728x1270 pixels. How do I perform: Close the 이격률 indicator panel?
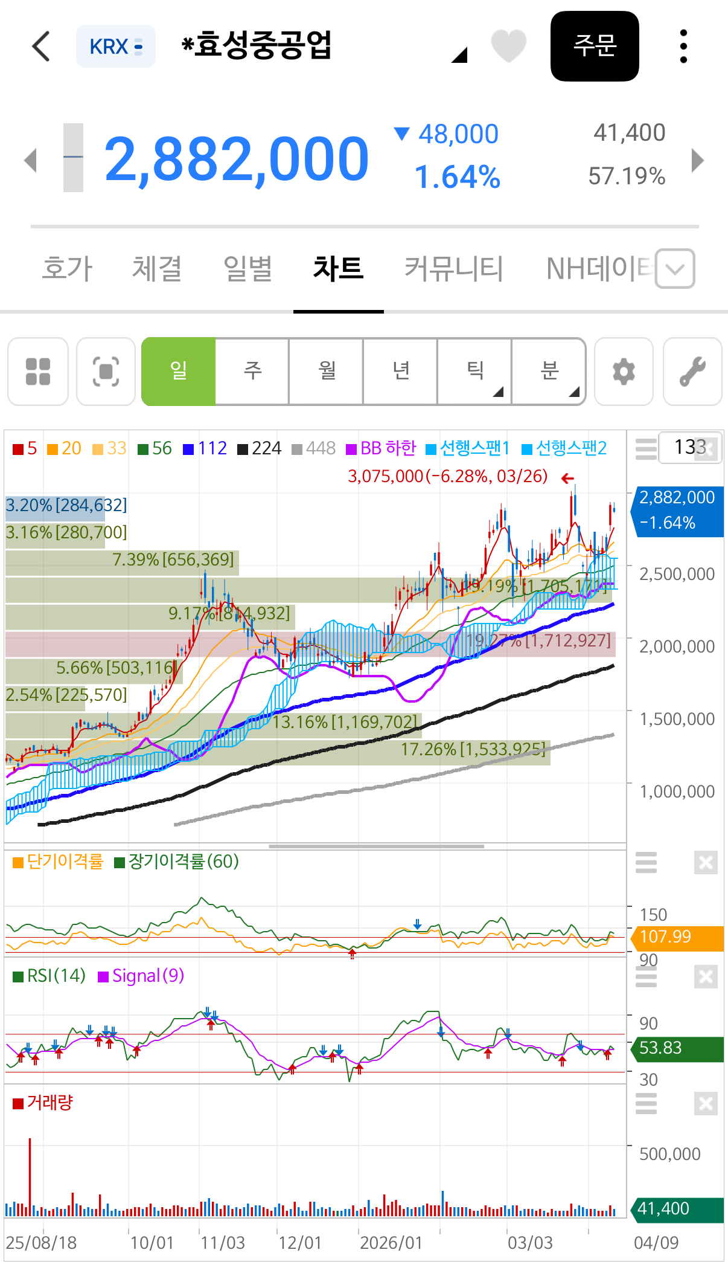(706, 863)
